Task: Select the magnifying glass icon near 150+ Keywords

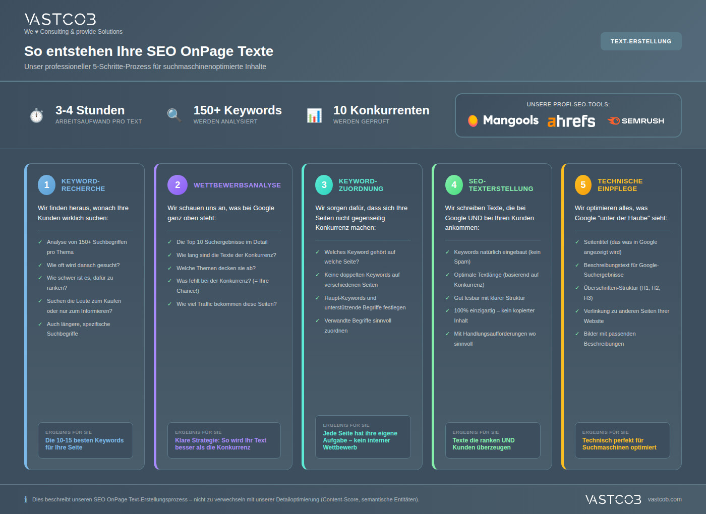Action: pyautogui.click(x=173, y=115)
